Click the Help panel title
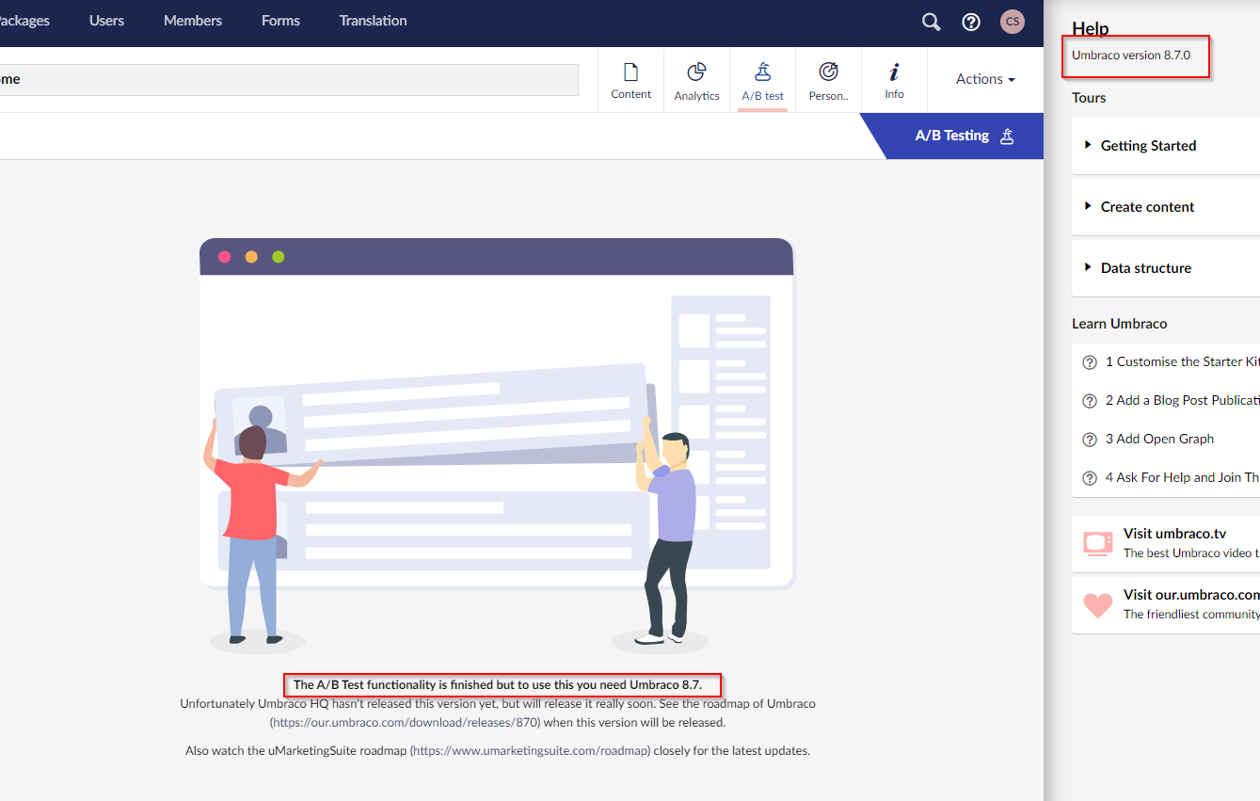This screenshot has height=801, width=1260. click(x=1091, y=28)
